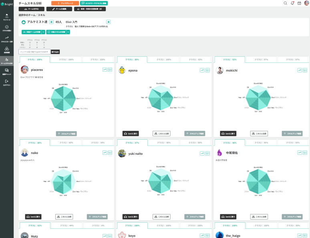
Task: Select クラス2: 95% tab on 中尾瑛佑 card
Action: (x=261, y=143)
